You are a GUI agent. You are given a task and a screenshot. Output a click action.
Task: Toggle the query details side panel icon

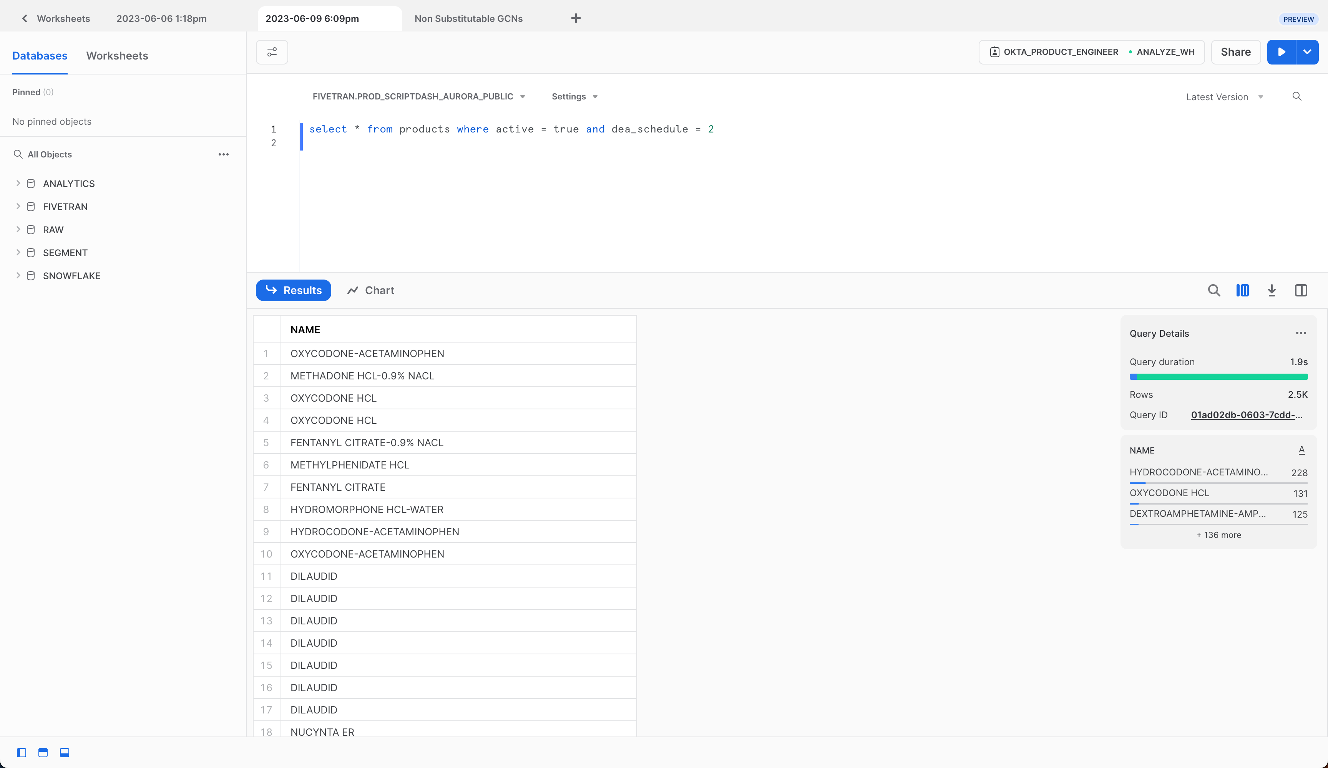pos(1301,290)
